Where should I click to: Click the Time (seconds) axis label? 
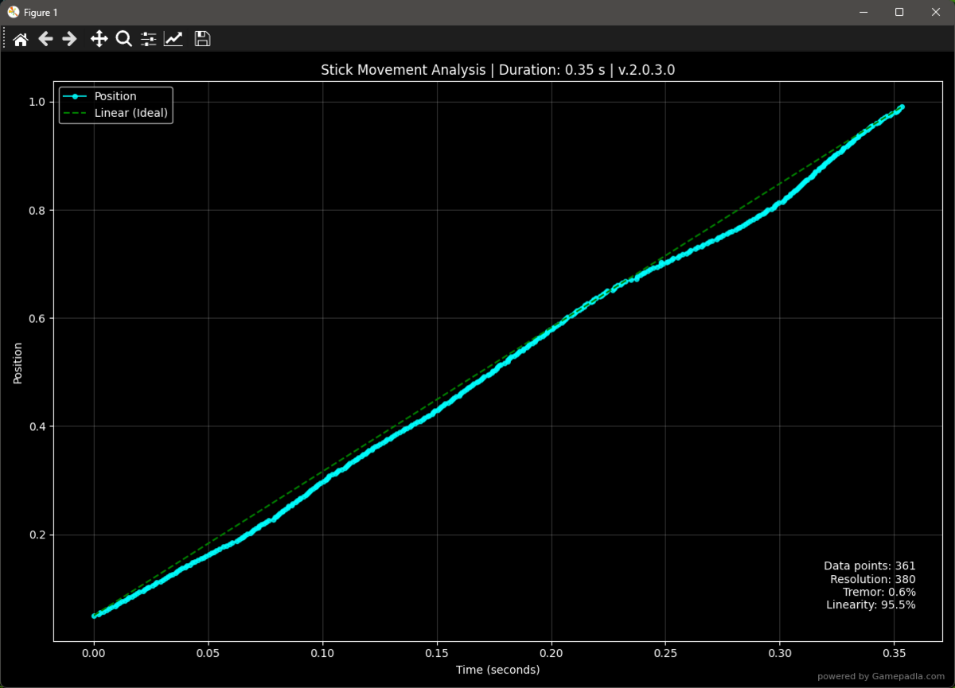click(497, 670)
